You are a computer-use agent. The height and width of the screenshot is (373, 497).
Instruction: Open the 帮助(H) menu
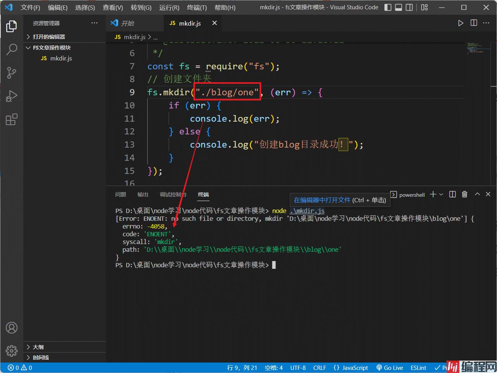click(225, 7)
